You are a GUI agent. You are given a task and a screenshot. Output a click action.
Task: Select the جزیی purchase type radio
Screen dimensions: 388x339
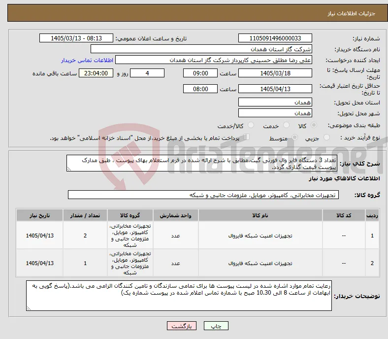[x=326, y=137]
